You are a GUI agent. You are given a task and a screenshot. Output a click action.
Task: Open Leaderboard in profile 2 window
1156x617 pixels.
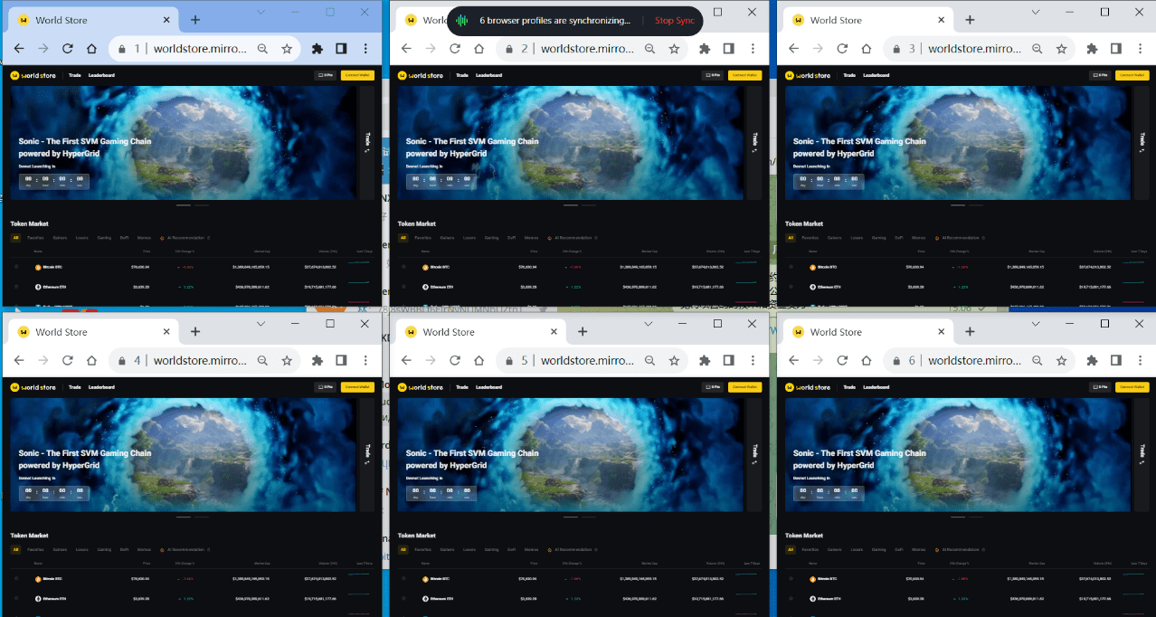click(489, 75)
